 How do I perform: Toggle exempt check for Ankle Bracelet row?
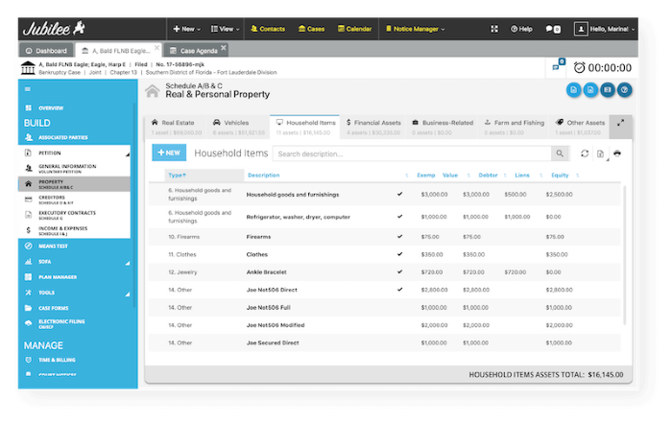[400, 271]
